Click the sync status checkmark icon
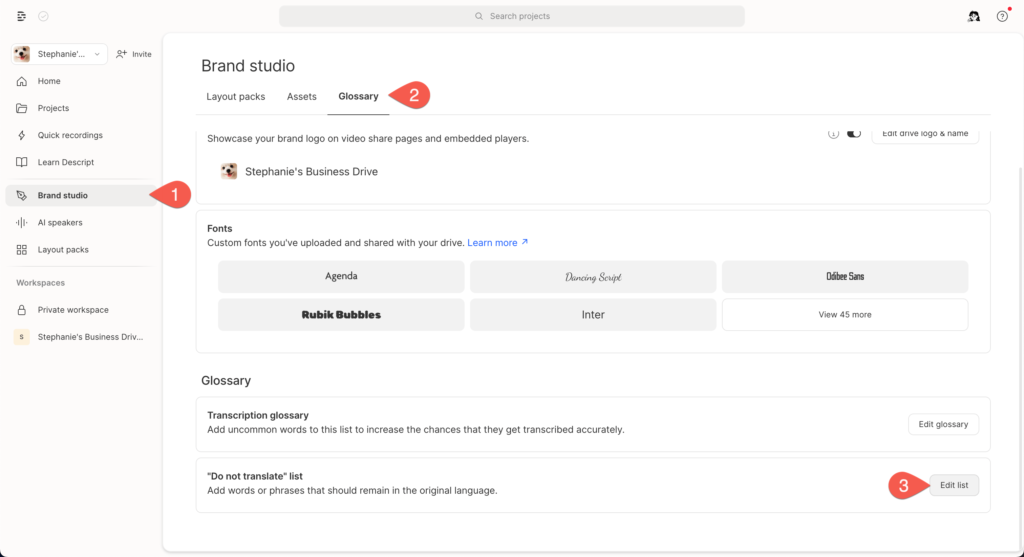The height and width of the screenshot is (557, 1024). tap(43, 16)
